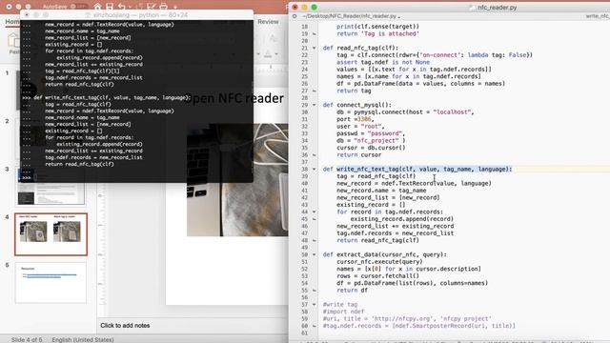610x343 pixels.
Task: Click the Print icon in PowerPoint's title bar
Action: [163, 7]
